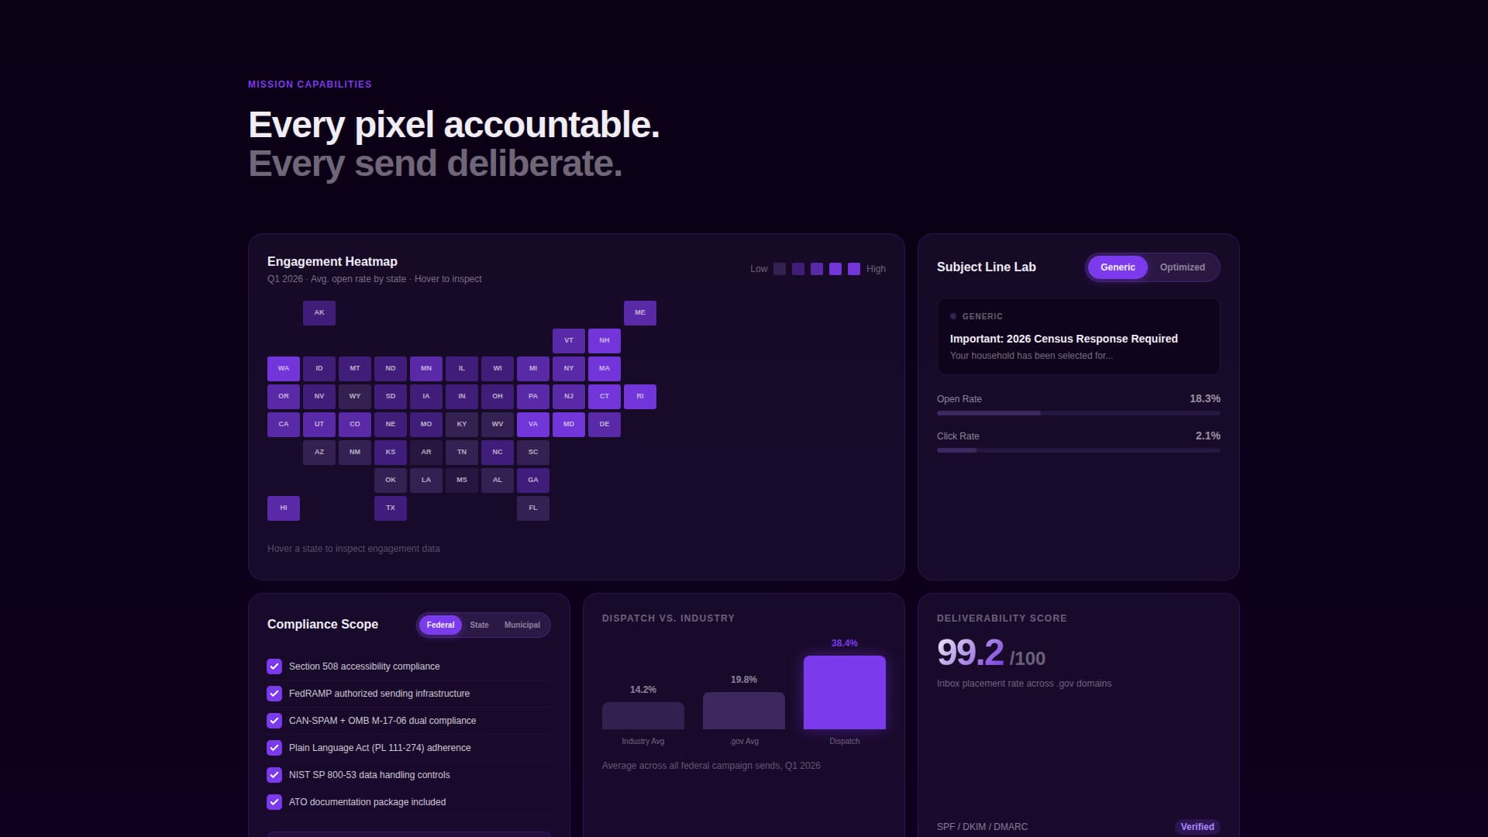Select the CA state tile

pyautogui.click(x=284, y=425)
